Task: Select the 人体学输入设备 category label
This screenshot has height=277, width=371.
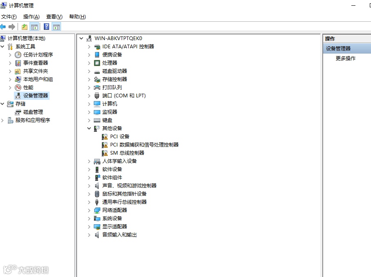Action: (x=120, y=161)
